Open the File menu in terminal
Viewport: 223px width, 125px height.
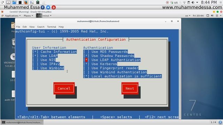[18, 27]
